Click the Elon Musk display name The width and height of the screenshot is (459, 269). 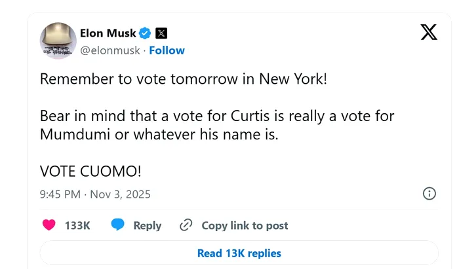point(108,33)
